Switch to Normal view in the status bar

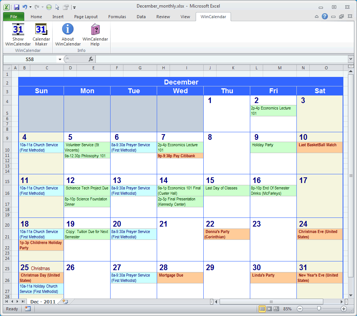coord(262,309)
